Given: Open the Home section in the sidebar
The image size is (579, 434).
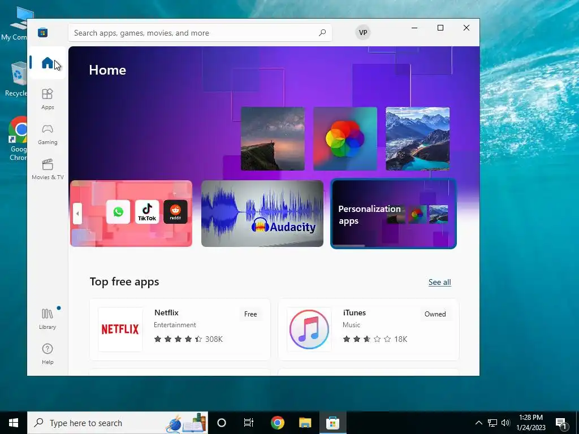Looking at the screenshot, I should click(x=47, y=63).
